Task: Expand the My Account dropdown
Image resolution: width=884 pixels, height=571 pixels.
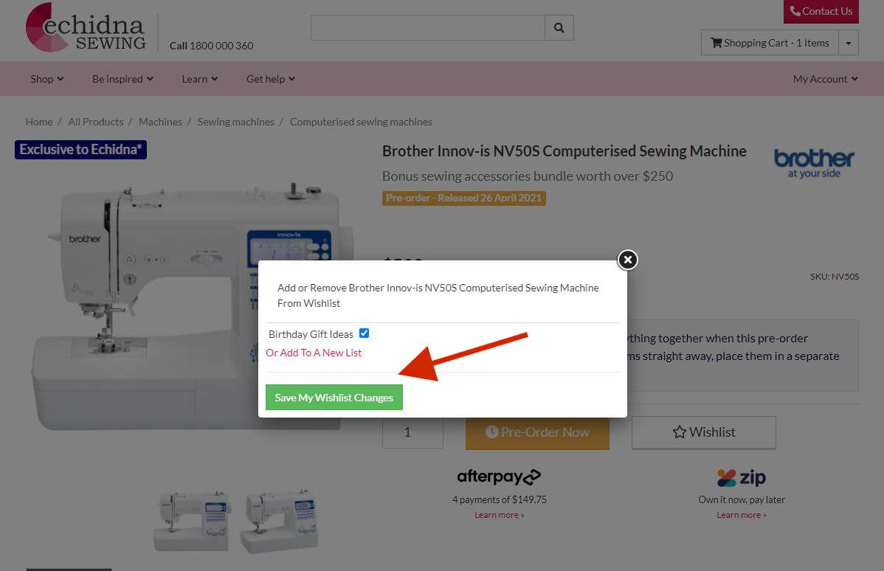Action: click(x=826, y=79)
